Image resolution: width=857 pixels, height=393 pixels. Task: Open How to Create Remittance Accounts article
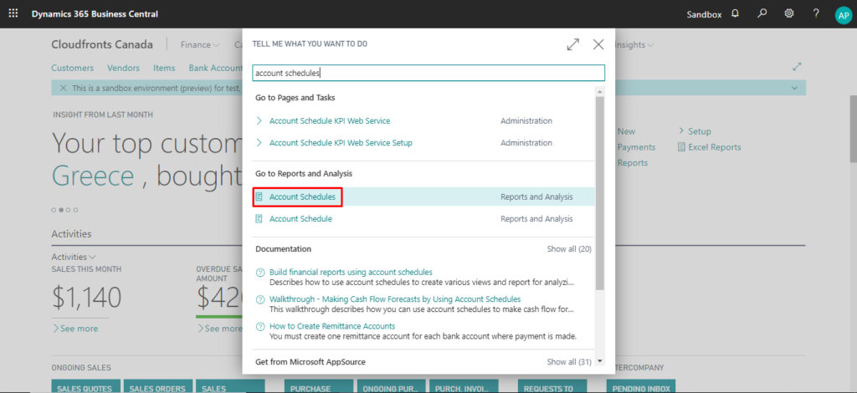(332, 326)
